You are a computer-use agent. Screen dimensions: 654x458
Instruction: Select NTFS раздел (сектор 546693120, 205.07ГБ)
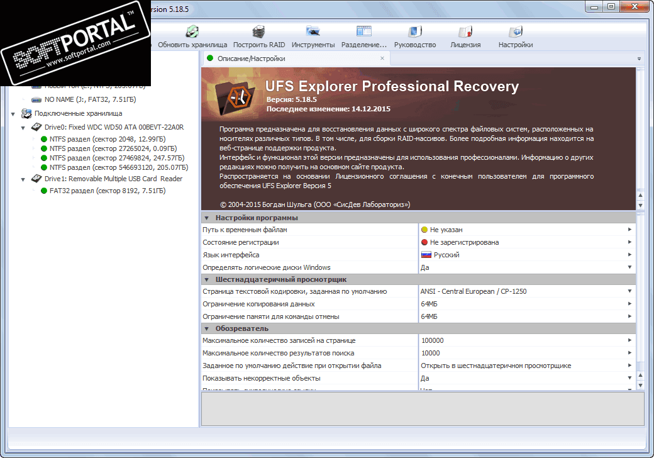(x=119, y=167)
